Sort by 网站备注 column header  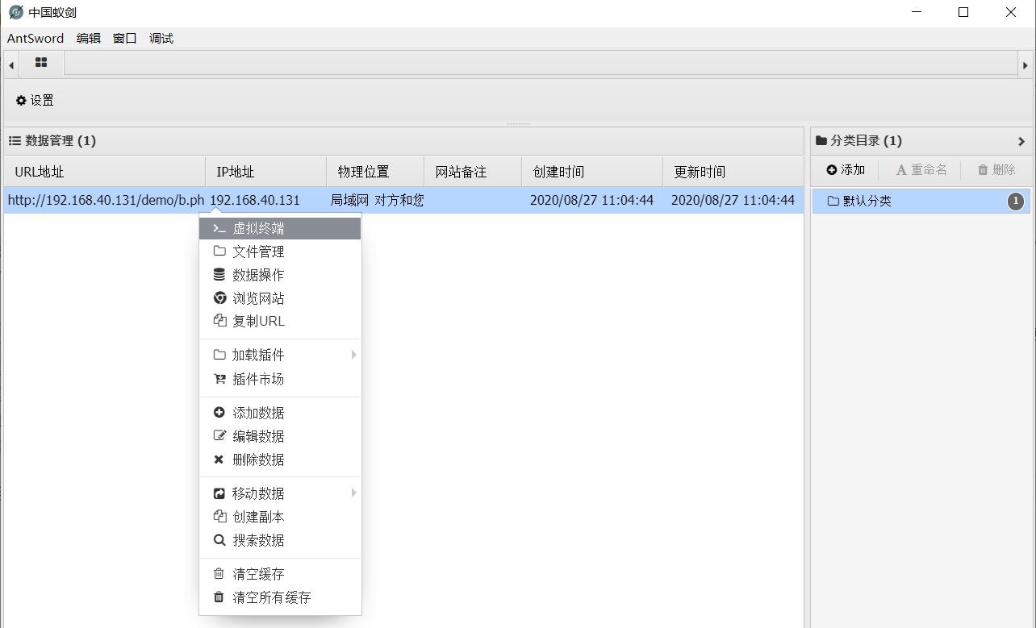click(x=473, y=172)
